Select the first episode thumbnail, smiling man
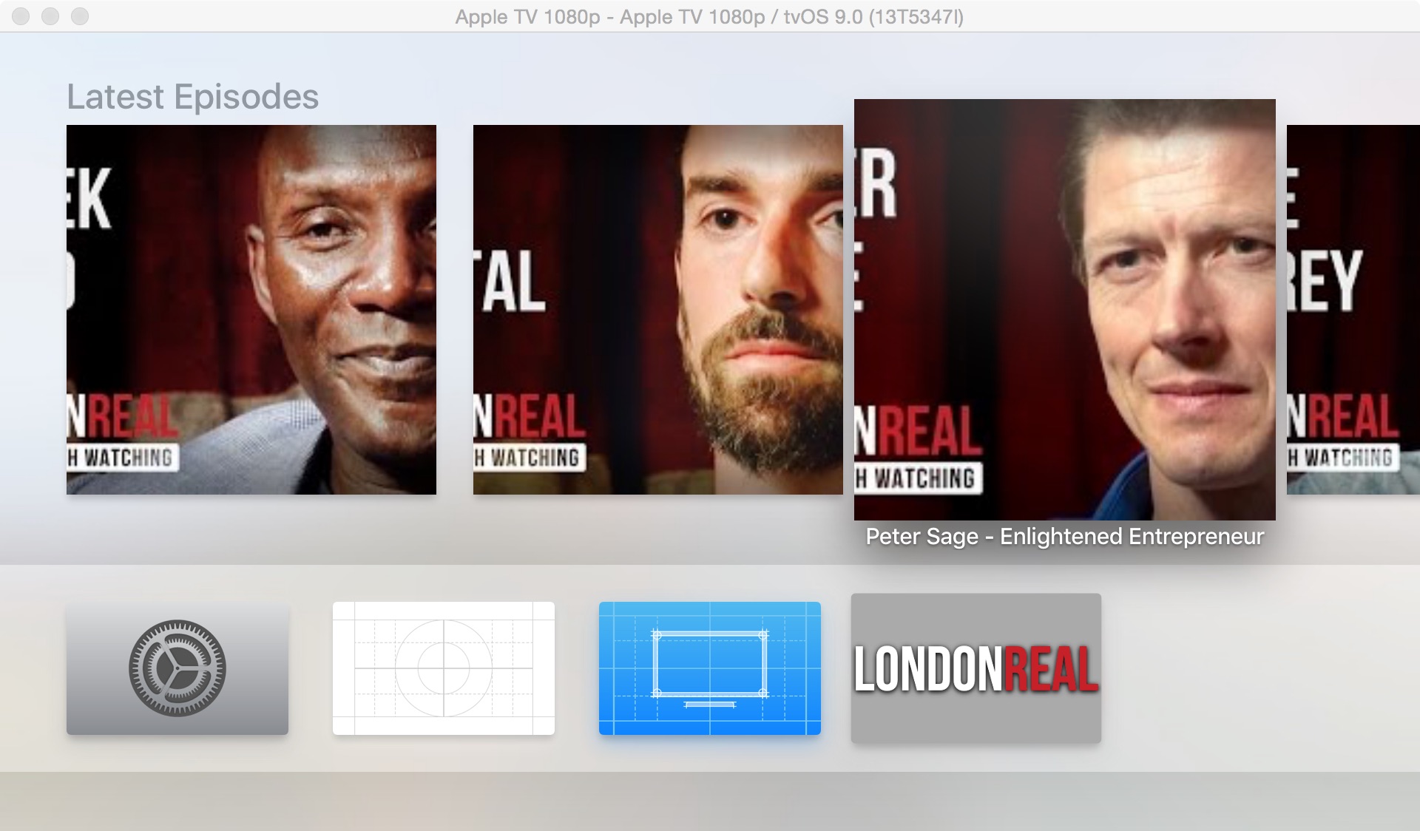Screen dimensions: 1420x831 [x=251, y=310]
